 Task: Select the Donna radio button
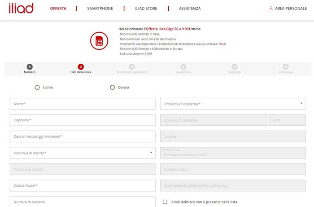click(112, 88)
